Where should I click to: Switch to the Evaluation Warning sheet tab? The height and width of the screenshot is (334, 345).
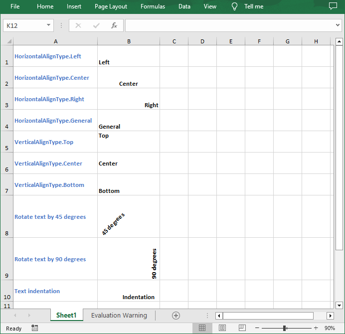pyautogui.click(x=119, y=315)
